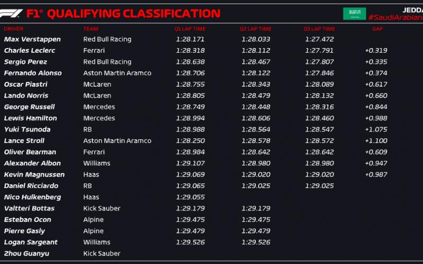
Task: Select Max Verstappen driver name
Action: coord(32,39)
